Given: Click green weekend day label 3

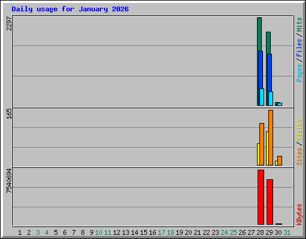Looking at the screenshot, I should [38, 232].
